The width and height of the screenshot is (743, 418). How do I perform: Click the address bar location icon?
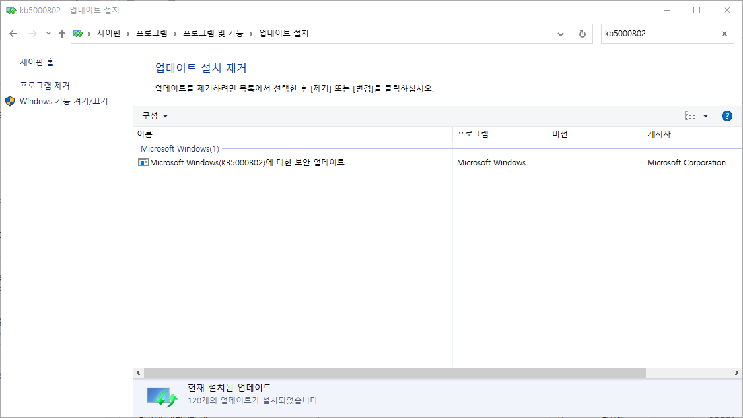(x=78, y=34)
